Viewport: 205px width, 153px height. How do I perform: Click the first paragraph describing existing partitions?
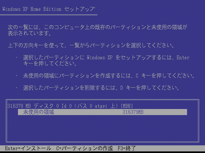click(98, 30)
